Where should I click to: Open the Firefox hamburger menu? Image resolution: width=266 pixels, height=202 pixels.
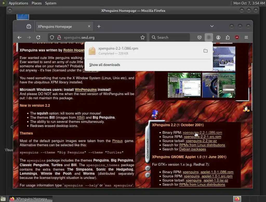coord(246,37)
